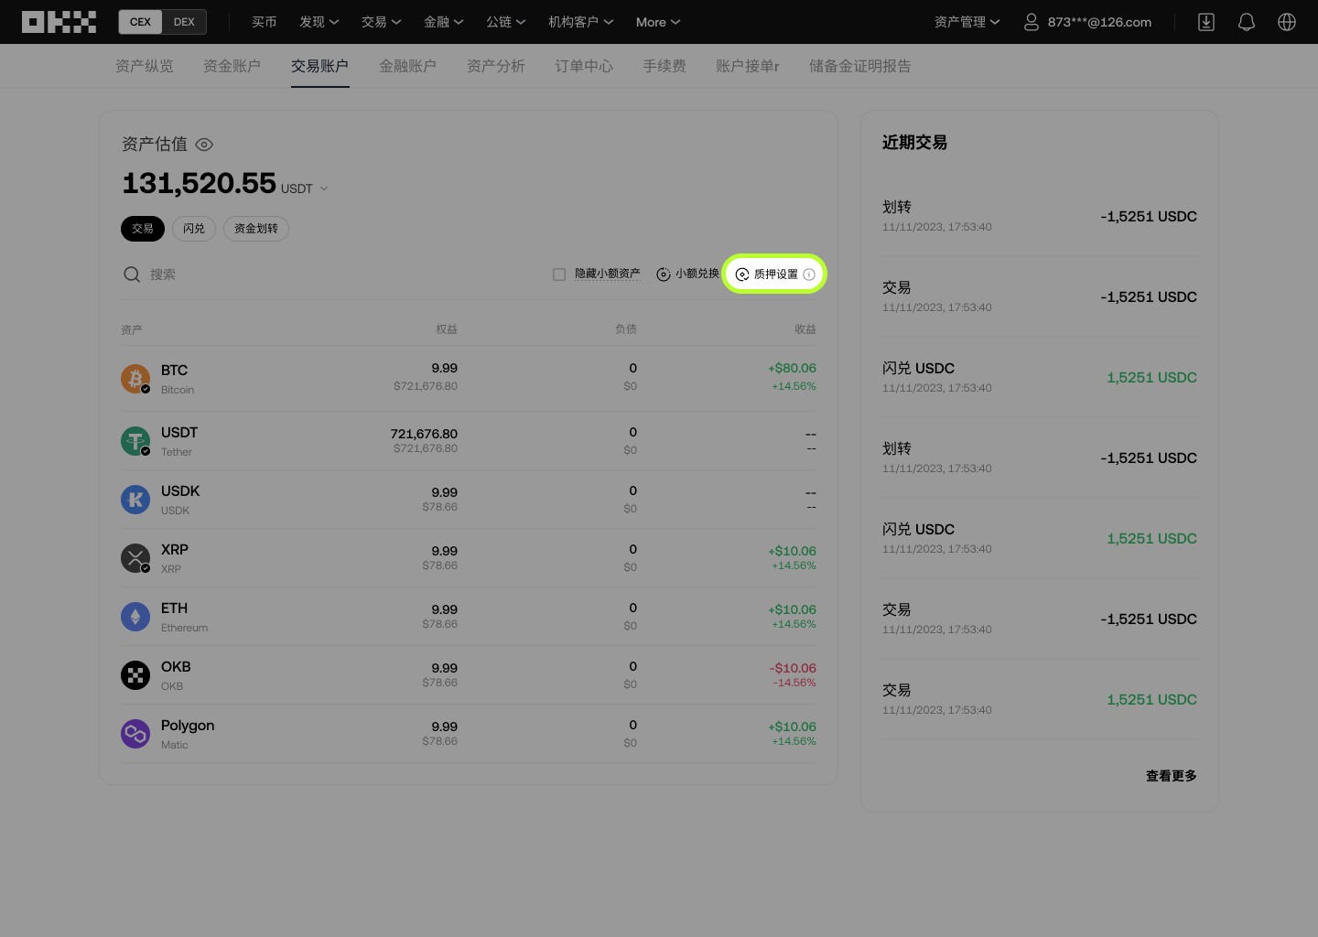
Task: Click the 查看更多 link
Action: [x=1171, y=776]
